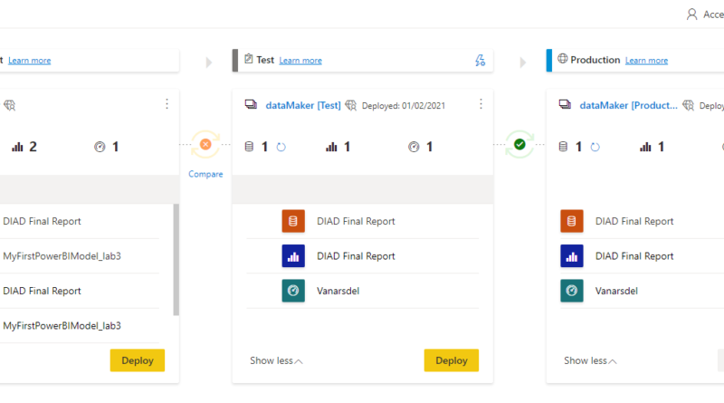This screenshot has width=724, height=403.
Task: Open the dataMaker [Test] workspace link
Action: [302, 105]
